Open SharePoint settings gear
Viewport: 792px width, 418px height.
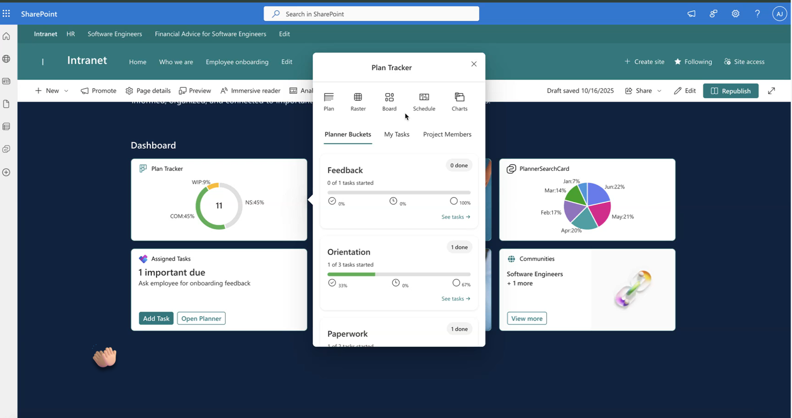pos(735,14)
